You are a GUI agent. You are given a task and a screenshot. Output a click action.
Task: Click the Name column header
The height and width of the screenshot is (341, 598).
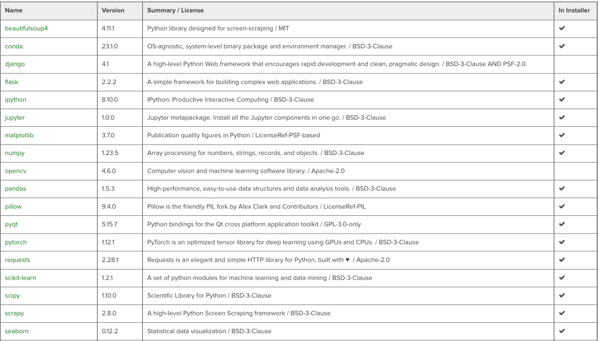pos(14,11)
